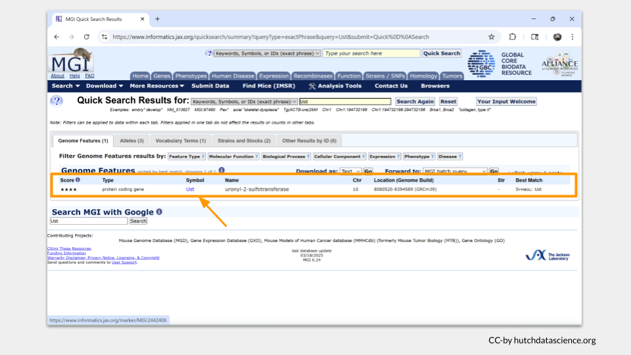
Task: Click info icon beside Genome Features heading
Action: [222, 170]
